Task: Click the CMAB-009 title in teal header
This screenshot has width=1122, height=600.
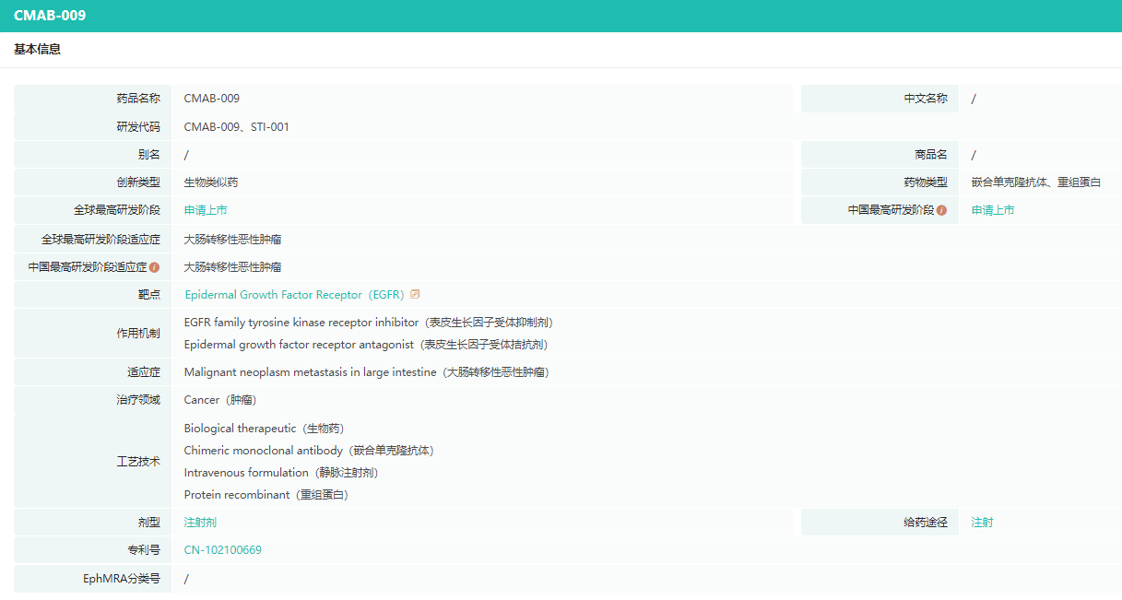Action: (50, 16)
